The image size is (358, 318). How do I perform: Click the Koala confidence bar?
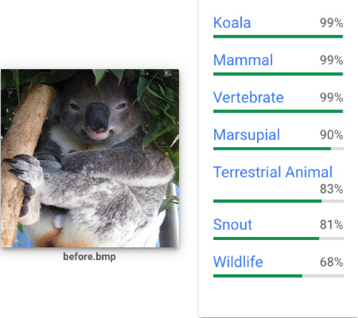(278, 37)
